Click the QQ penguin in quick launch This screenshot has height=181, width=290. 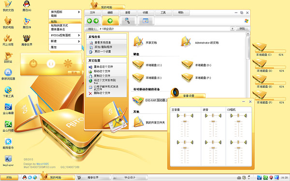(x=25, y=178)
